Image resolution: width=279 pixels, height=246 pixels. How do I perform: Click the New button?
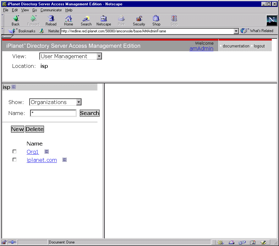point(18,129)
